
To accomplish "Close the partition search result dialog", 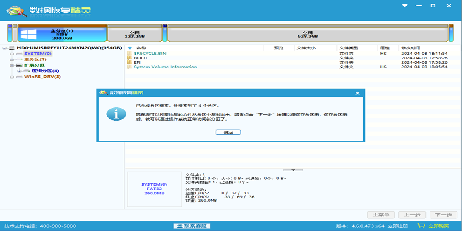I will pyautogui.click(x=357, y=93).
